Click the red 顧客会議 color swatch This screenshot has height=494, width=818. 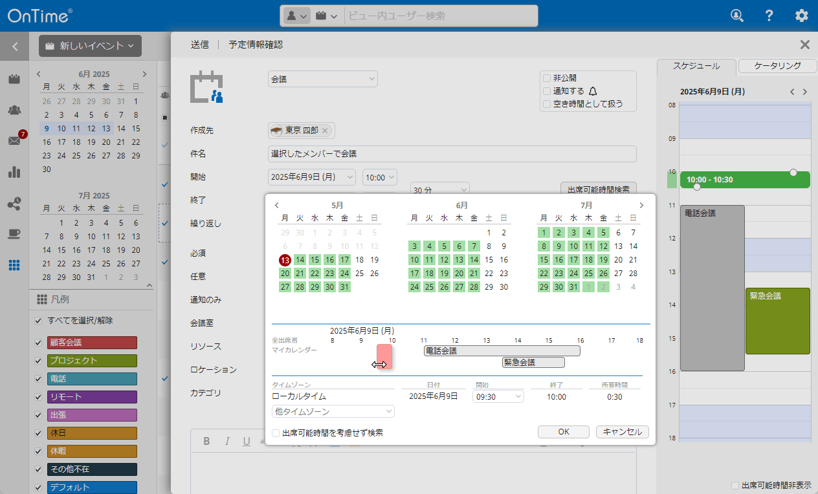tap(91, 342)
